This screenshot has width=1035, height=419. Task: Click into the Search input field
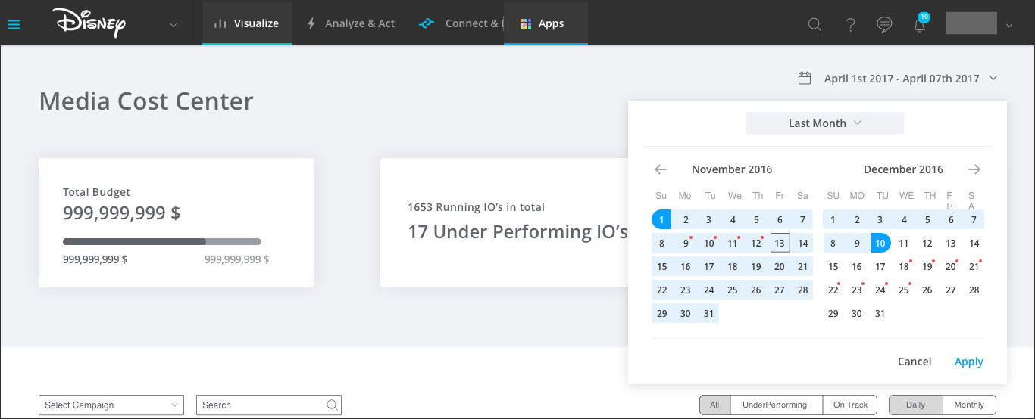(x=261, y=405)
